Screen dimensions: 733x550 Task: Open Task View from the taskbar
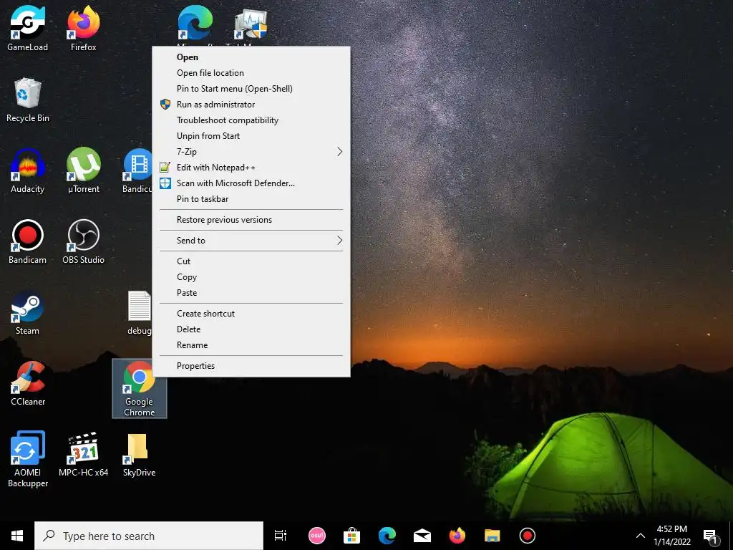tap(281, 536)
